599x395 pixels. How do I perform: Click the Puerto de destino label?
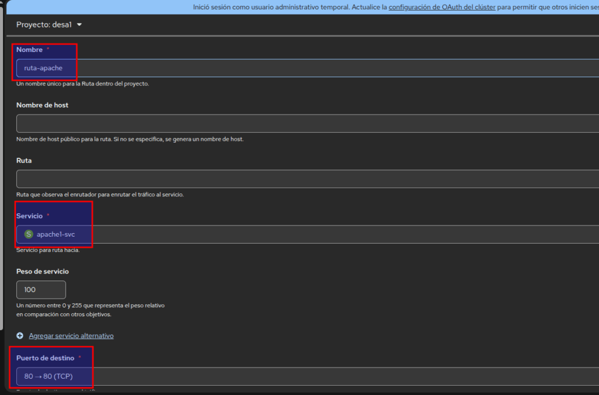(x=45, y=358)
